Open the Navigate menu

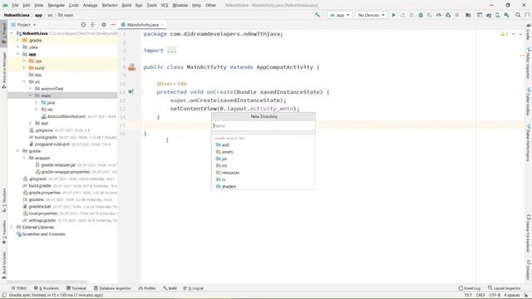point(56,5)
